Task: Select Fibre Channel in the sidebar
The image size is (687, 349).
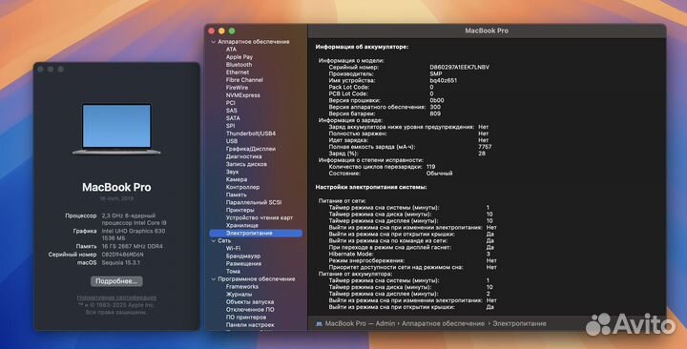Action: (244, 80)
